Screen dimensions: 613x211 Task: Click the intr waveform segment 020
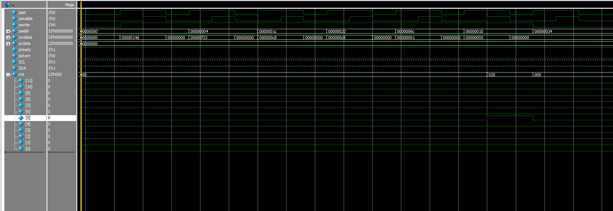tap(510, 75)
